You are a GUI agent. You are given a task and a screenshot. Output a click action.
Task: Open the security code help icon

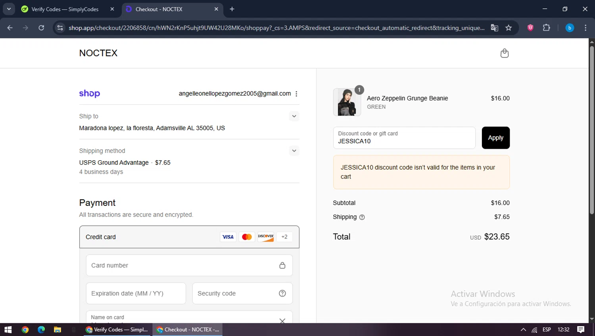[x=282, y=293]
